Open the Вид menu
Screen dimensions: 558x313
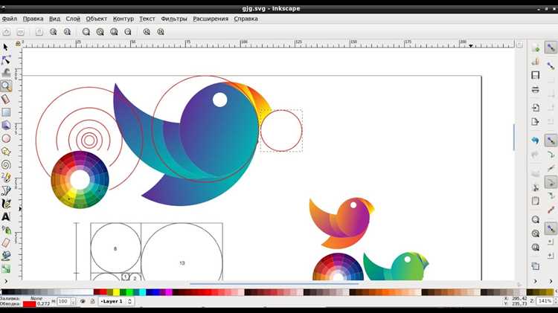[54, 19]
